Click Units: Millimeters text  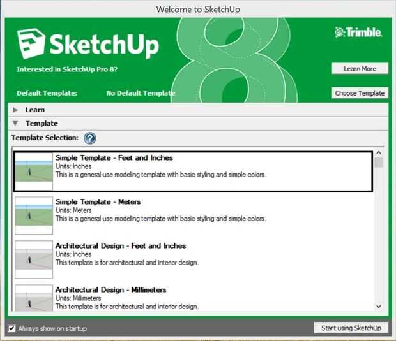[x=79, y=298]
